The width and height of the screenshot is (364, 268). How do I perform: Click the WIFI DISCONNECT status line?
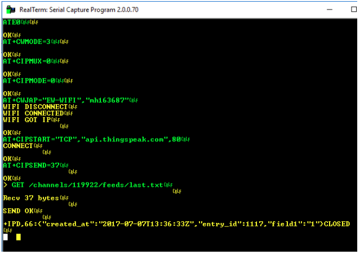click(x=35, y=107)
